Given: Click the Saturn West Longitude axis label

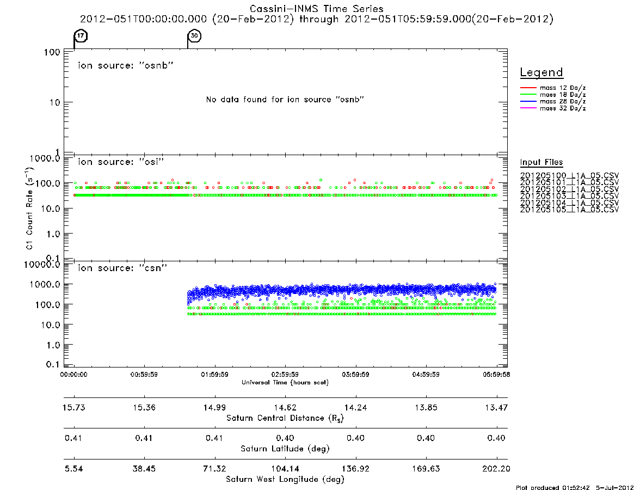Looking at the screenshot, I should pos(285,480).
